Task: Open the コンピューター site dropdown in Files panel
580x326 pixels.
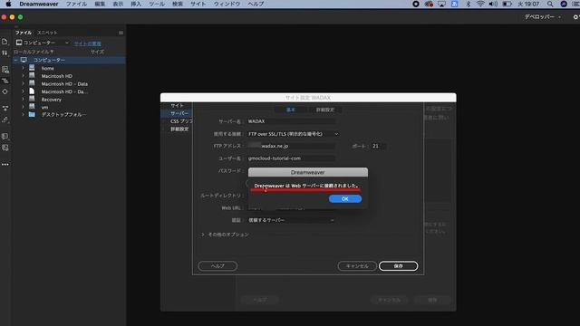Action: click(43, 43)
